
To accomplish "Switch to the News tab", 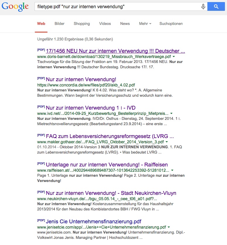I will [125, 24].
